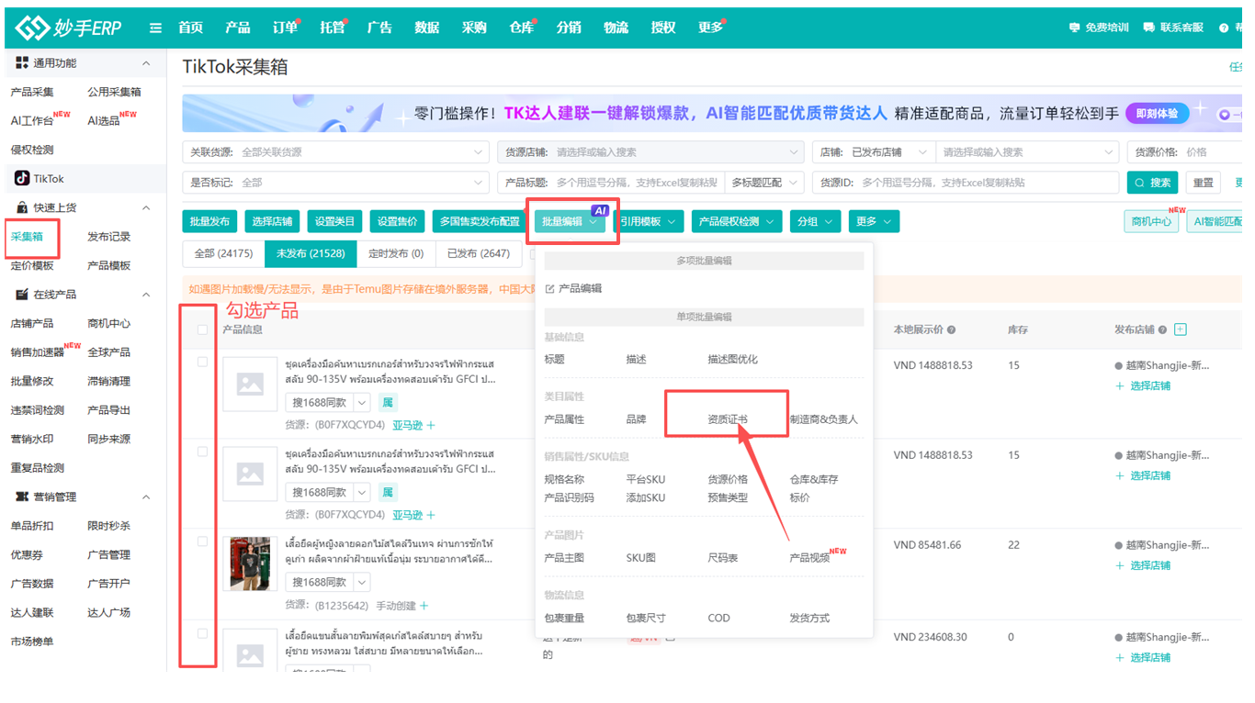Choose 产品编辑 with the edit icon

(573, 288)
